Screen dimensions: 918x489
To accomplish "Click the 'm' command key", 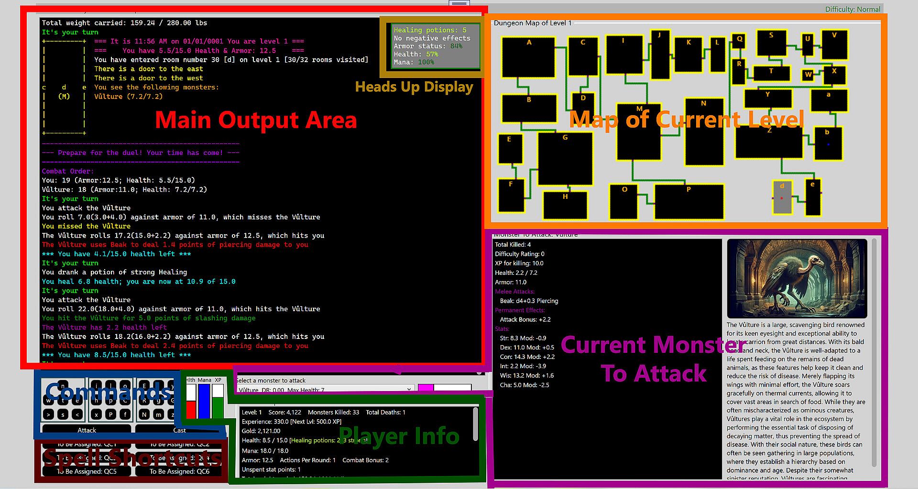I will coord(158,414).
